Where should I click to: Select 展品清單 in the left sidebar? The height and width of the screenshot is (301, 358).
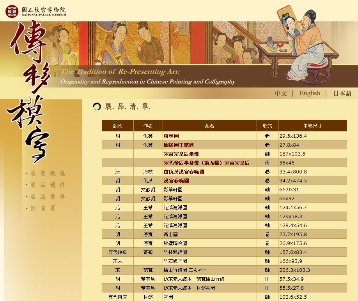48,197
